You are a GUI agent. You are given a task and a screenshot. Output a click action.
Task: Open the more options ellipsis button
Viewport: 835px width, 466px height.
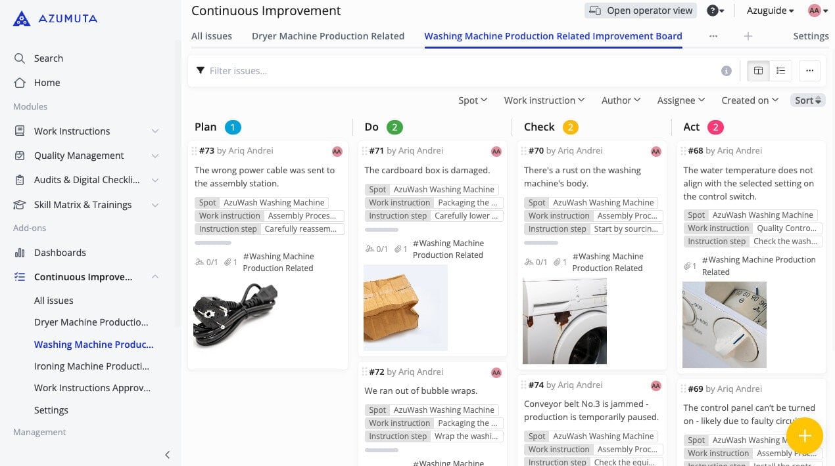[809, 71]
